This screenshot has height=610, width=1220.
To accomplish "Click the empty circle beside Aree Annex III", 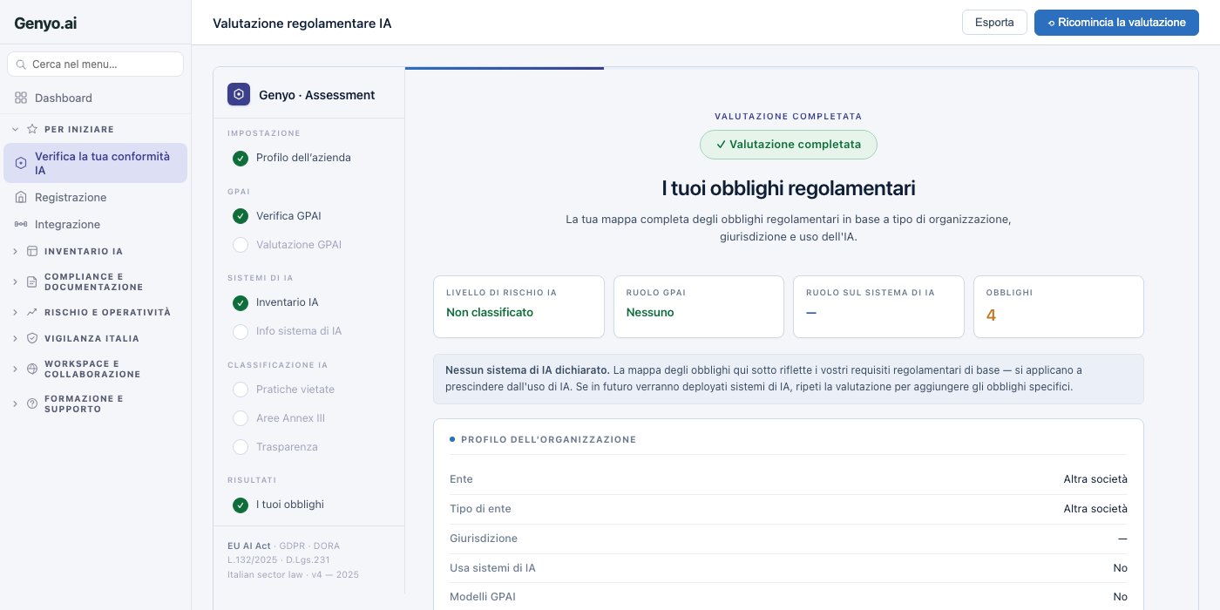I will coord(241,418).
